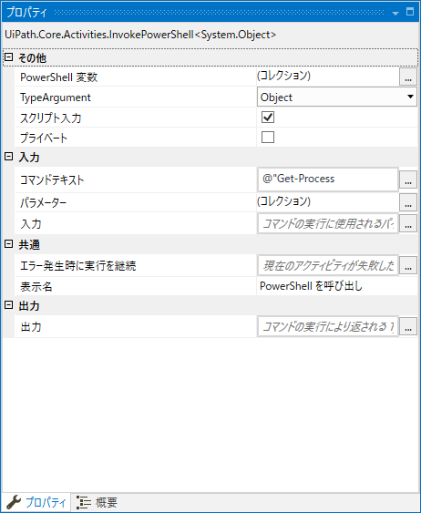
Task: Click the 表示名 value PowerShell を呼び出し
Action: point(311,286)
